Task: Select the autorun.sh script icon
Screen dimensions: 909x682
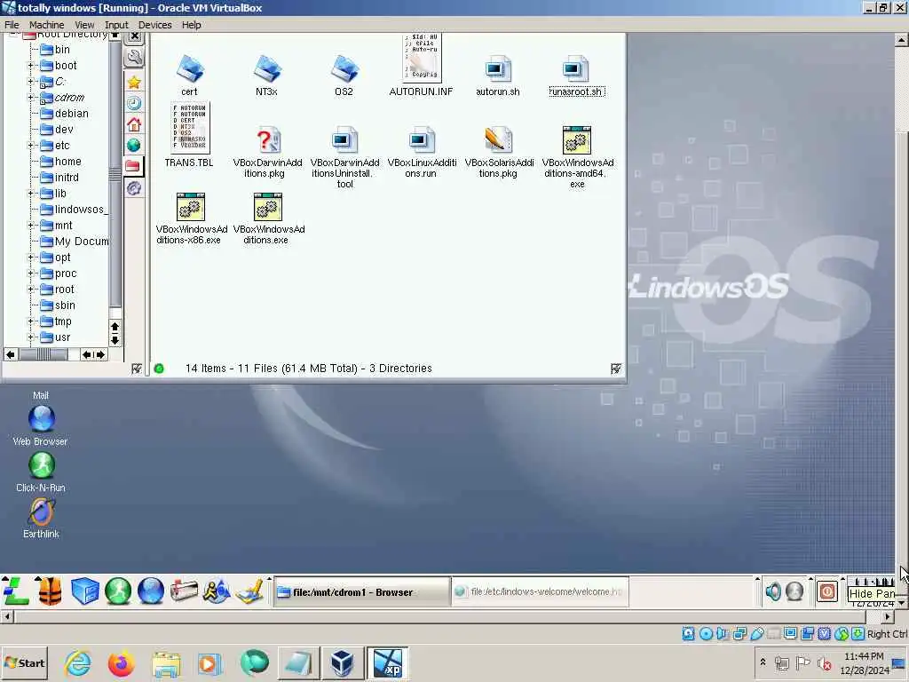Action: point(497,69)
